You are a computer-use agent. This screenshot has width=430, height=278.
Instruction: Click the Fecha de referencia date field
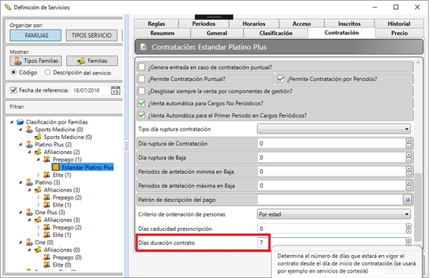[x=91, y=90]
